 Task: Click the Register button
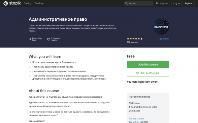(x=188, y=3)
